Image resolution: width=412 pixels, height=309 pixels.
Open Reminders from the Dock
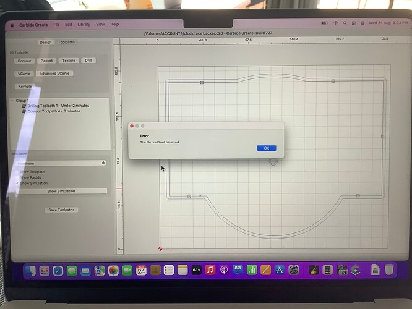pyautogui.click(x=169, y=270)
